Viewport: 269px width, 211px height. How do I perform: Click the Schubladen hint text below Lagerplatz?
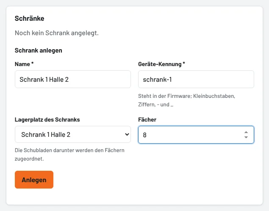tap(69, 154)
